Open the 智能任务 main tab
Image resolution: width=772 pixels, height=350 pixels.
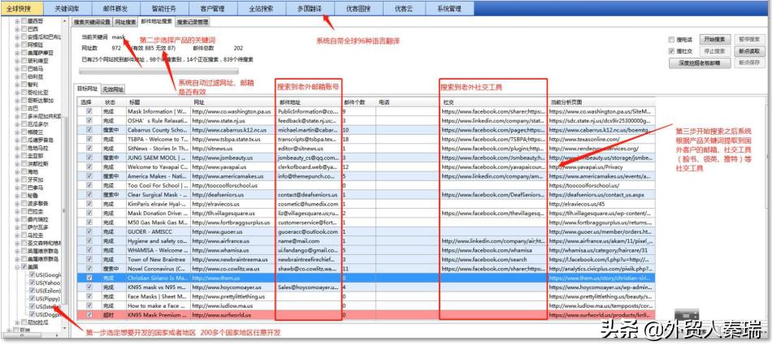click(x=164, y=8)
